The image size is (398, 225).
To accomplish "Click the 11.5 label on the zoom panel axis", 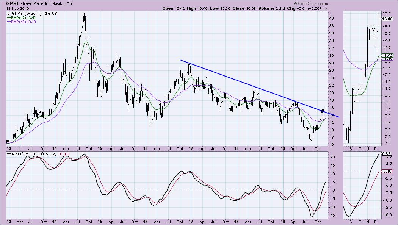I will click(387, 82).
